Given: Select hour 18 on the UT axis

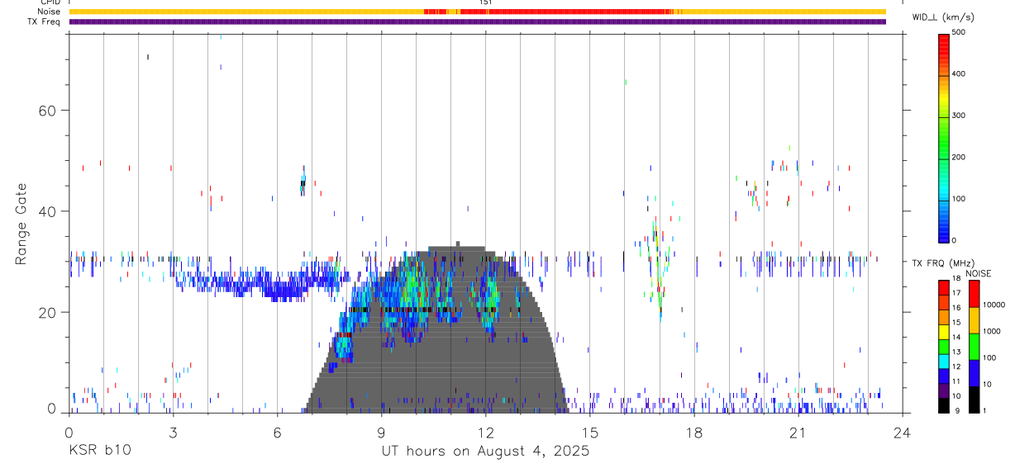Looking at the screenshot, I should pos(693,433).
